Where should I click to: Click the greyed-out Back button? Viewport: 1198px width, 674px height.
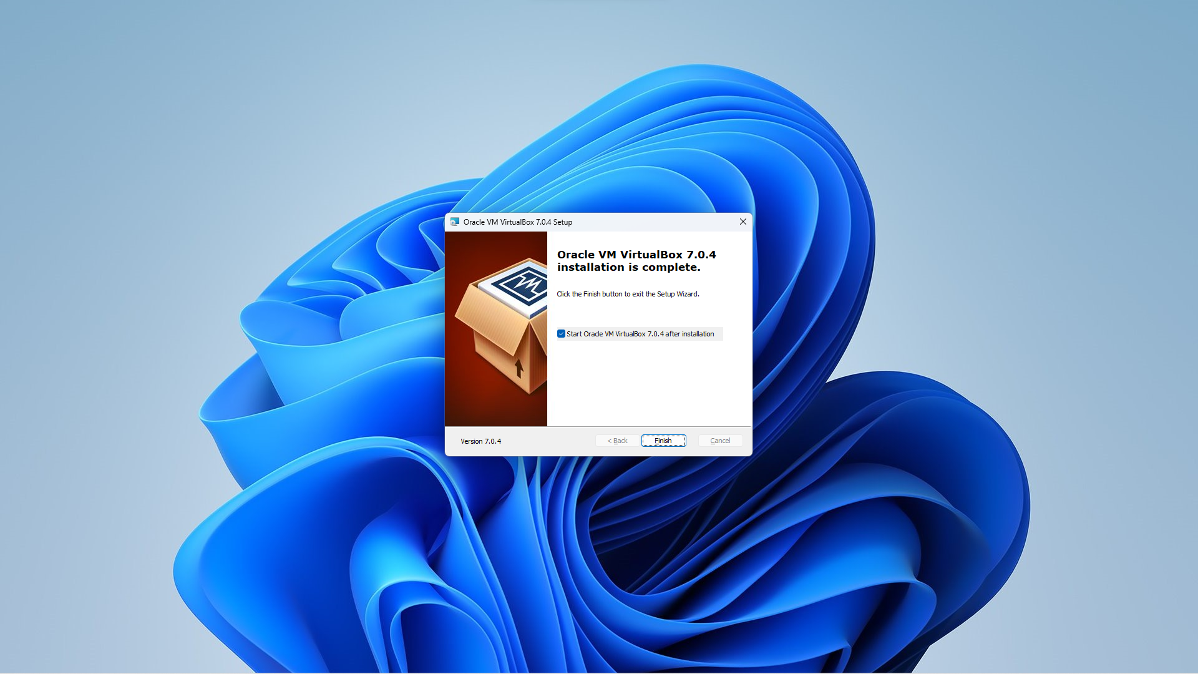[617, 441]
